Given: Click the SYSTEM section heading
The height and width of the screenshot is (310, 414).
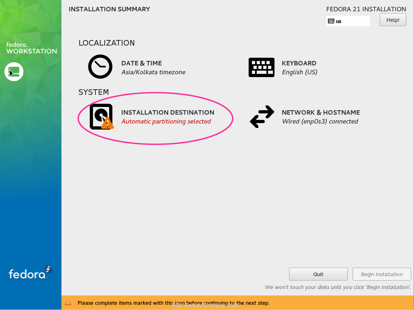Looking at the screenshot, I should click(93, 92).
